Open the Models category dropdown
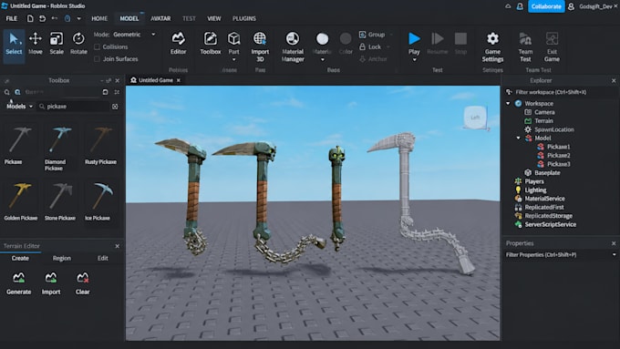This screenshot has width=620, height=349. pos(20,107)
